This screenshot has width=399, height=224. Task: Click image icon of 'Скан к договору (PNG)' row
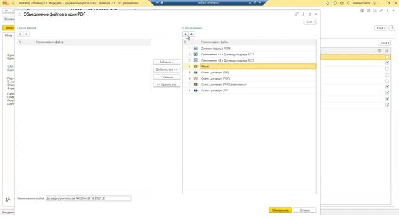tap(195, 85)
